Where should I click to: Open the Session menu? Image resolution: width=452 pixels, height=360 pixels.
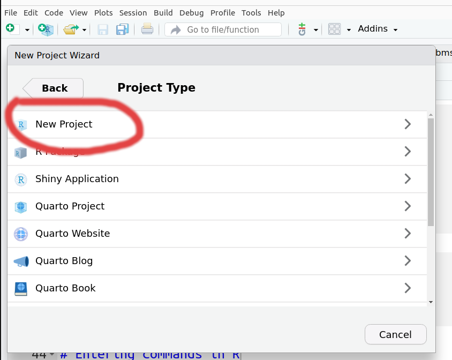(x=133, y=12)
